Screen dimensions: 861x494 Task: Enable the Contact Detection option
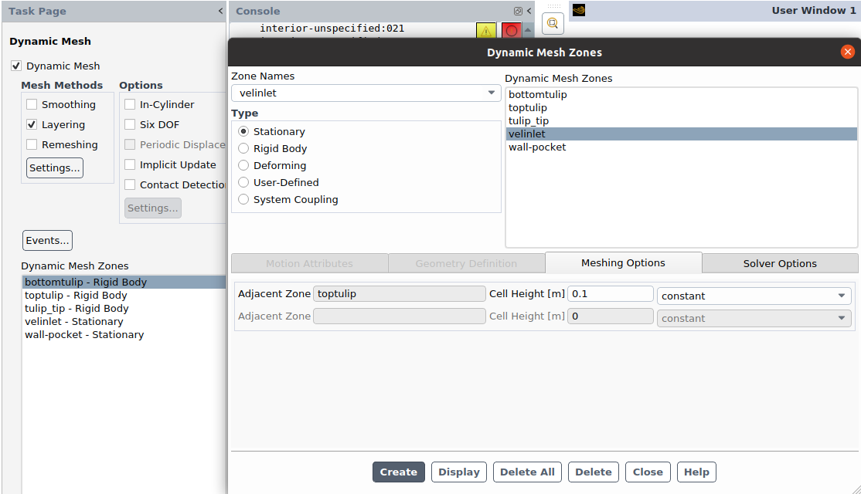(x=130, y=184)
